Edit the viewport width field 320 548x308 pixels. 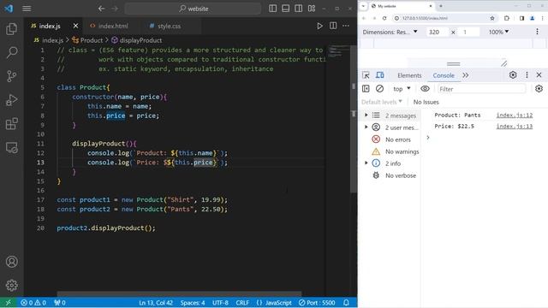coord(437,32)
